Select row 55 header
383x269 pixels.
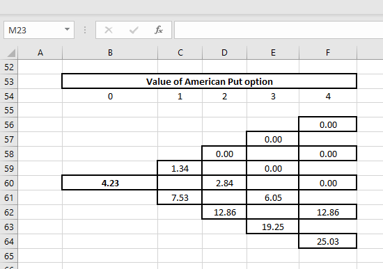click(x=9, y=111)
